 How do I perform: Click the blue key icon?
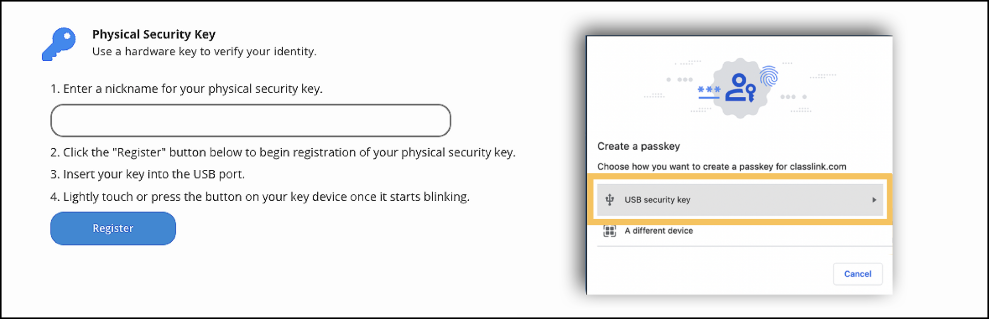(59, 44)
